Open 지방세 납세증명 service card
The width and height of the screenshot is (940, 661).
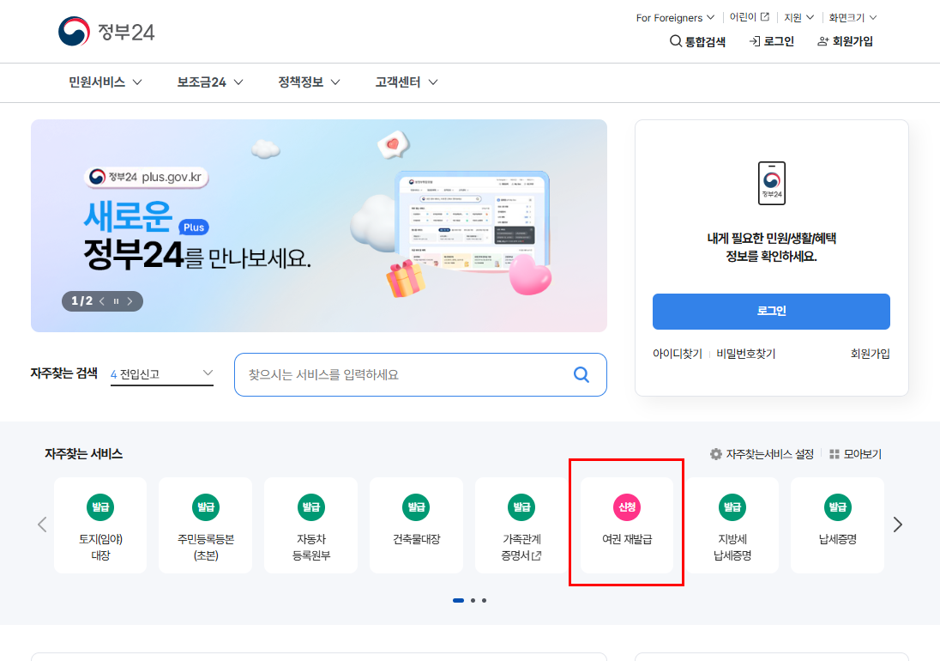(732, 525)
